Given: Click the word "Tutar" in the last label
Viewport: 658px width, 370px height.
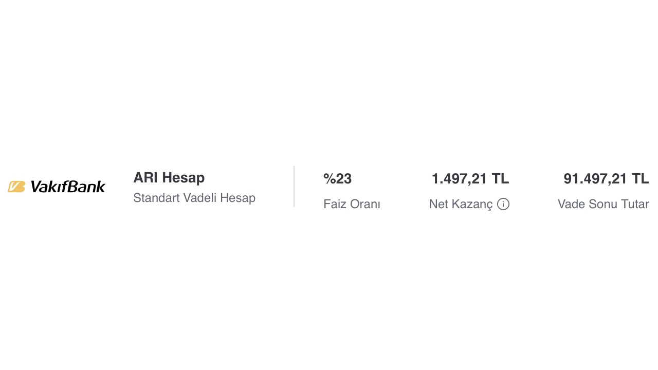Looking at the screenshot, I should (635, 204).
